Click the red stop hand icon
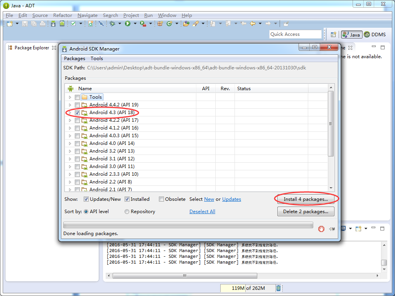 [321, 229]
